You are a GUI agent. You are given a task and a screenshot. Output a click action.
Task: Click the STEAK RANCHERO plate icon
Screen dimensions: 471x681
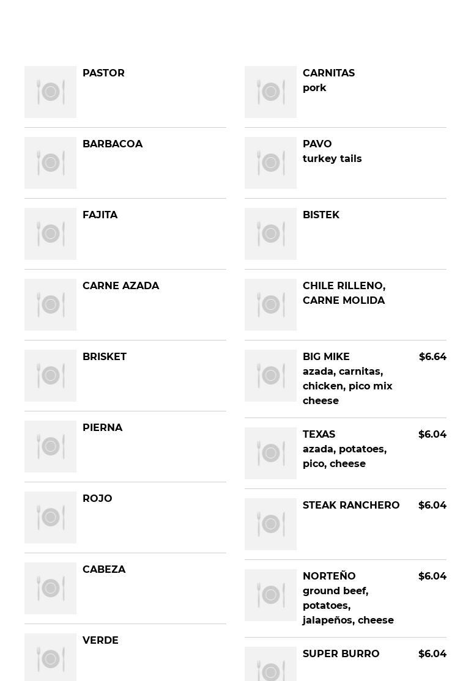point(270,524)
